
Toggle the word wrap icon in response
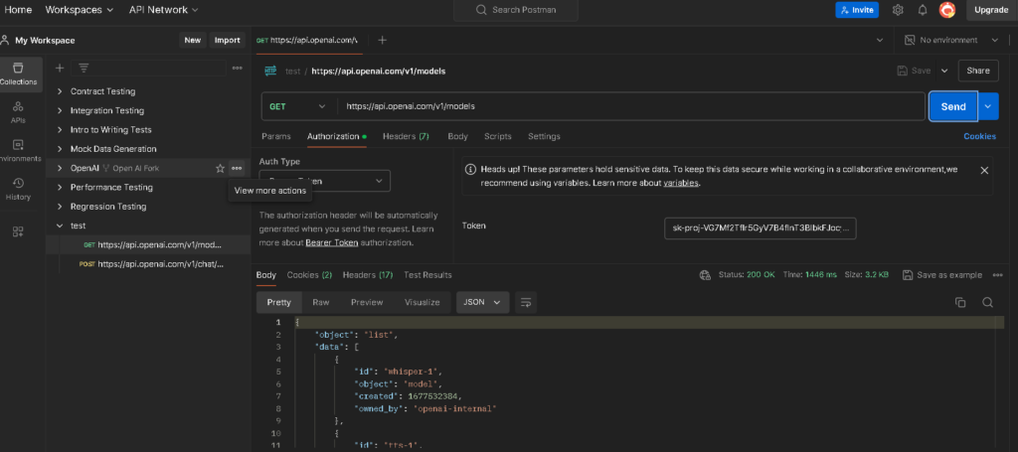pyautogui.click(x=526, y=302)
